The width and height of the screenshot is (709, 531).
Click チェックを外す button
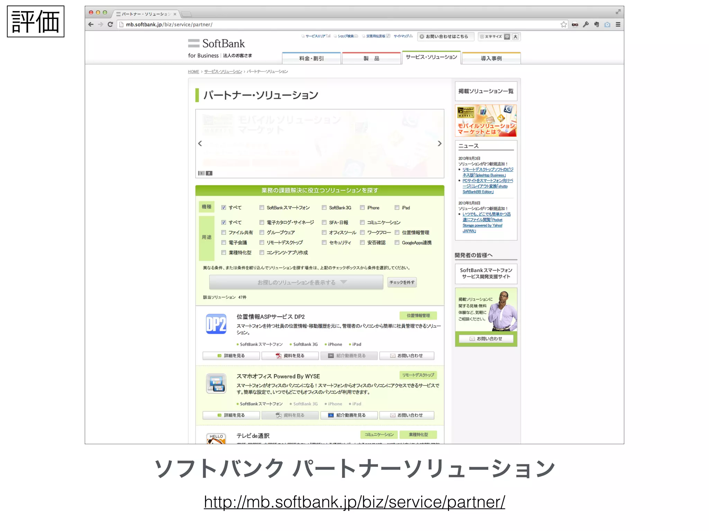pos(402,282)
